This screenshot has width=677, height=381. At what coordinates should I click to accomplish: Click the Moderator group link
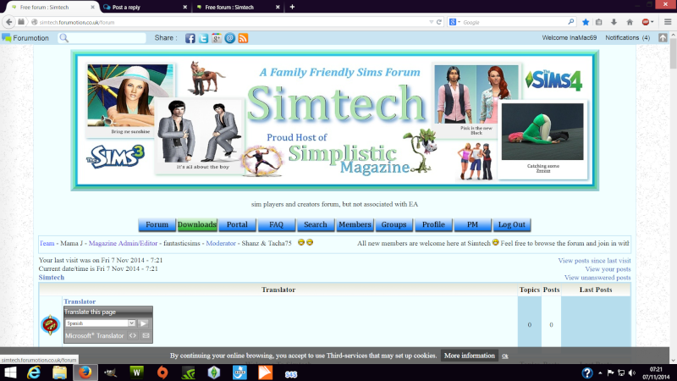(221, 243)
